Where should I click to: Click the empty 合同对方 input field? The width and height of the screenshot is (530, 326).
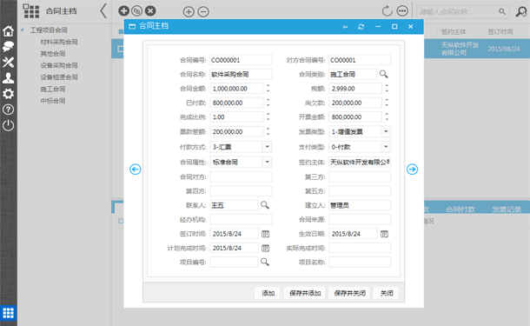[241, 176]
